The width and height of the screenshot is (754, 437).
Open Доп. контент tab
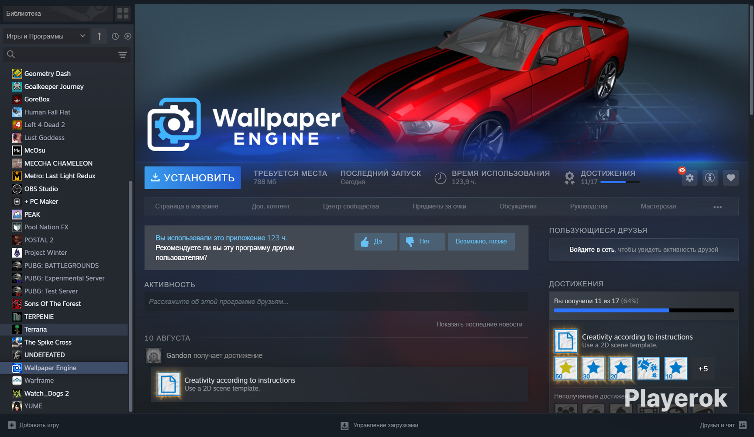tap(271, 206)
